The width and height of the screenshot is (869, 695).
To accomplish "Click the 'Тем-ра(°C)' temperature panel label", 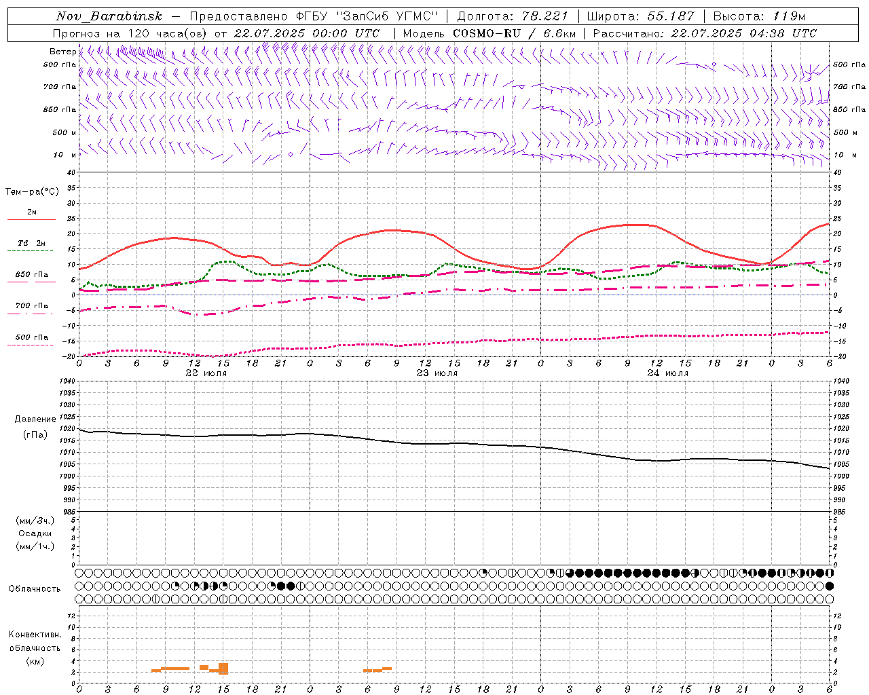I will click(32, 191).
